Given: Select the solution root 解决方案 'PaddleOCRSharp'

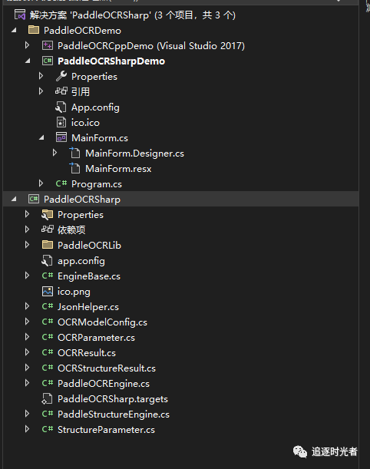Looking at the screenshot, I should coord(133,15).
